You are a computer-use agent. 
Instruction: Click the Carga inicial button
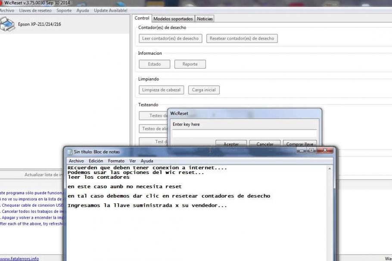[204, 90]
